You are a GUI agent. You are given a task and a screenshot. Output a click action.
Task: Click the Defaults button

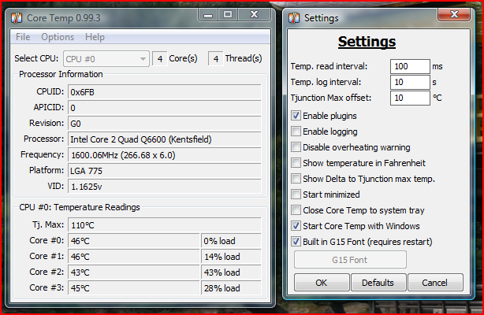(x=378, y=282)
